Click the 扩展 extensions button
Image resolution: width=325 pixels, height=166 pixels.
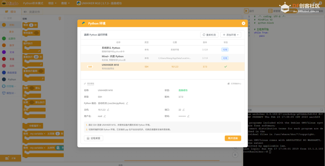(x=11, y=158)
